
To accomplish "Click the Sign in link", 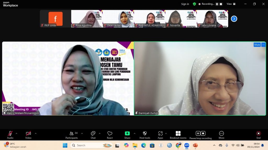I will (185, 4).
